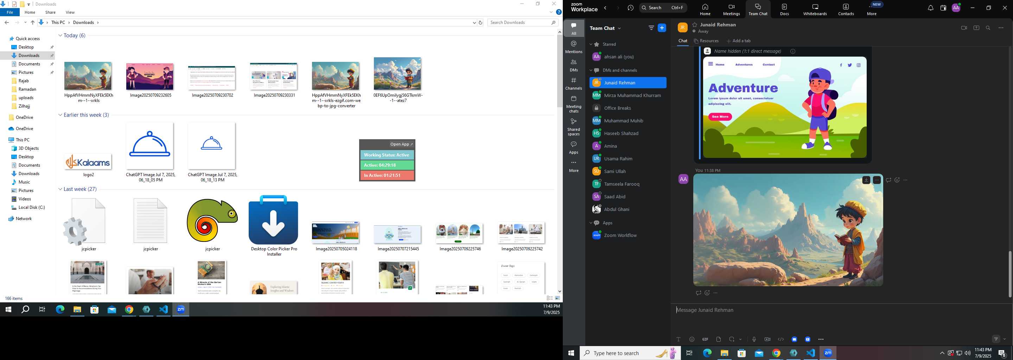
Task: Open the Office Breaks channel
Action: (x=627, y=108)
